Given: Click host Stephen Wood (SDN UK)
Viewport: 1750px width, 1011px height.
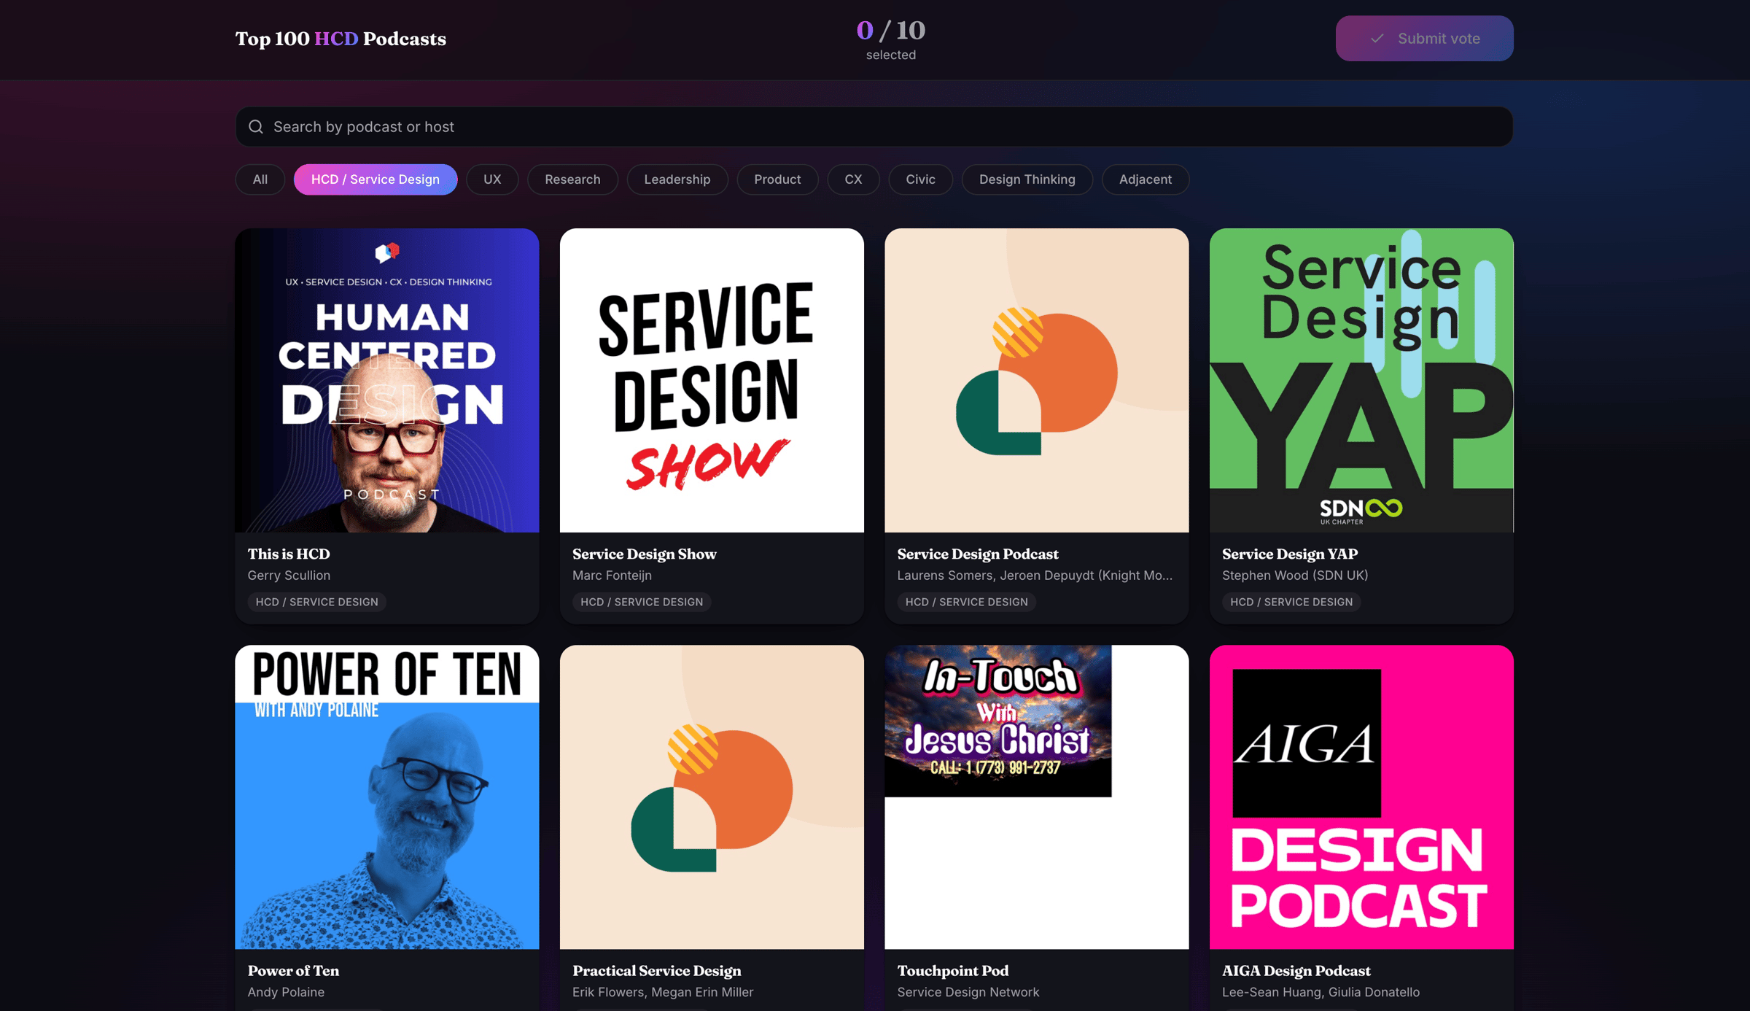Looking at the screenshot, I should tap(1295, 576).
